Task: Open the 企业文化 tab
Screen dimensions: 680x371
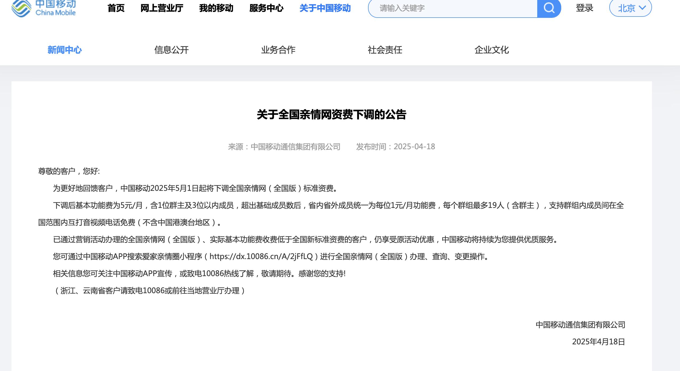Action: point(492,50)
